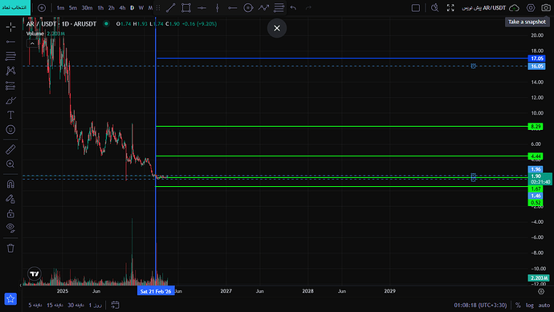The image size is (554, 312).
Task: Open the AR/USDT draft layout name
Action: [483, 8]
